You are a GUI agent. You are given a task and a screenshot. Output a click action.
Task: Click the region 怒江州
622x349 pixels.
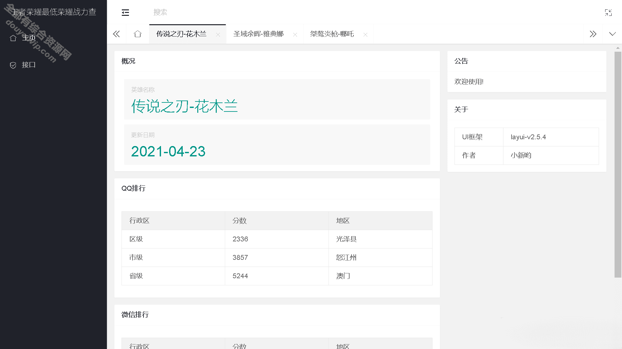click(x=346, y=258)
